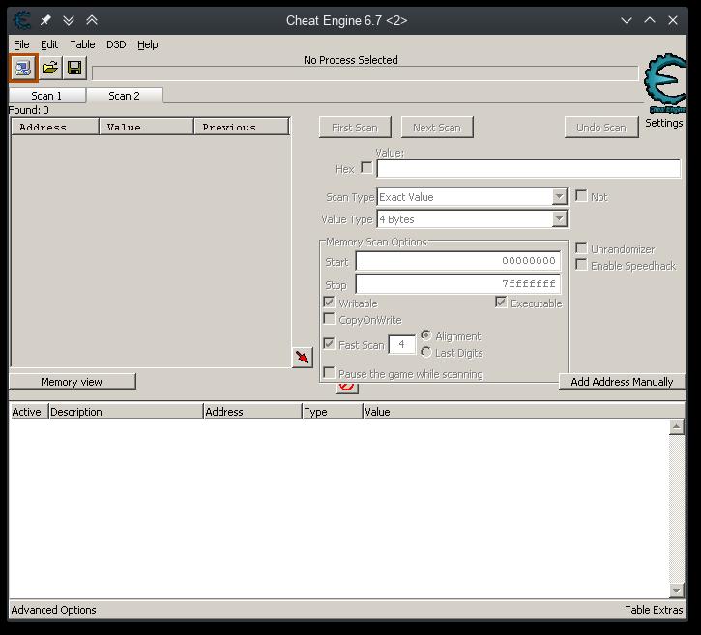
Task: Open the Scan Type dropdown
Action: pyautogui.click(x=472, y=196)
